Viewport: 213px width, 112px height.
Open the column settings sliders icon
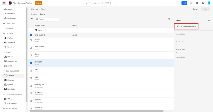tap(169, 19)
